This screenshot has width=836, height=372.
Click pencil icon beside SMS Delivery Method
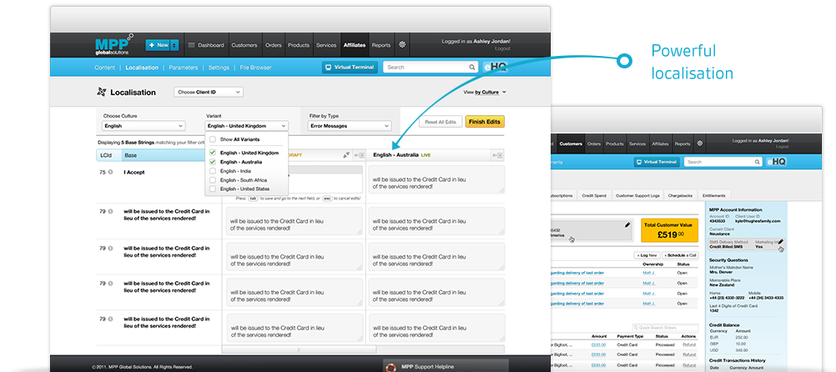pos(781,241)
